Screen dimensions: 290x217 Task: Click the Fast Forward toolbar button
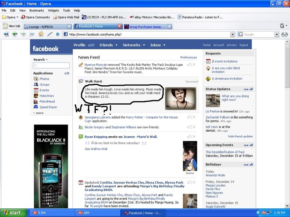[32, 34]
